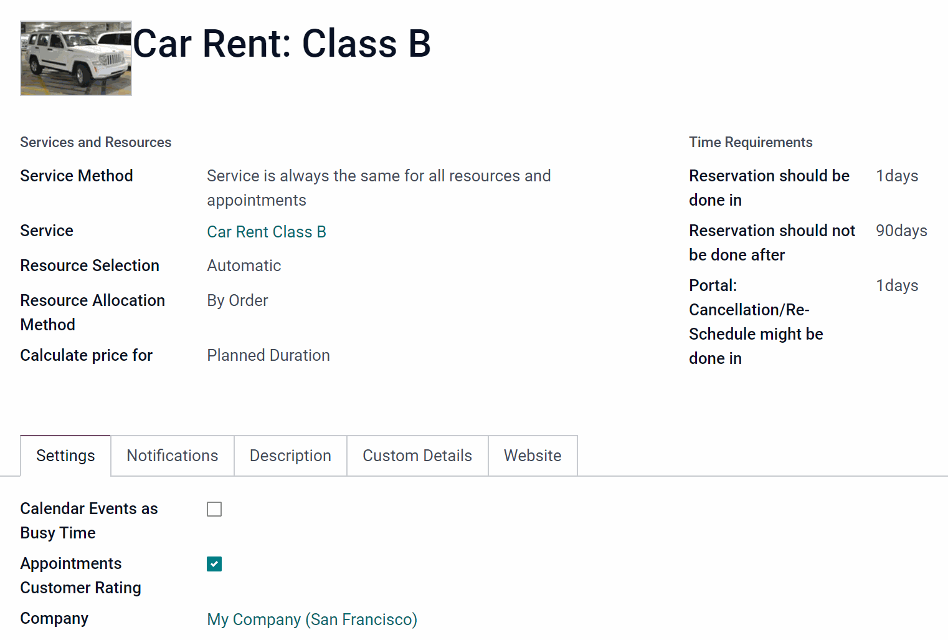
Task: Switch to the Notifications tab
Action: click(x=173, y=456)
